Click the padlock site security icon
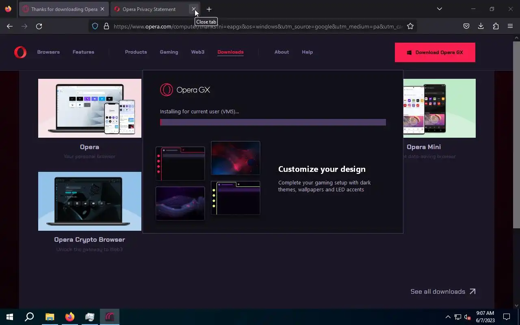 click(x=106, y=26)
